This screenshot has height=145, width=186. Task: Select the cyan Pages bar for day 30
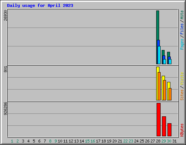170,62
